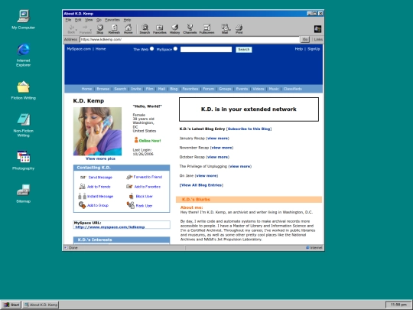The height and width of the screenshot is (310, 413).
Task: Click Blog in the blue navigation bar
Action: tap(174, 89)
